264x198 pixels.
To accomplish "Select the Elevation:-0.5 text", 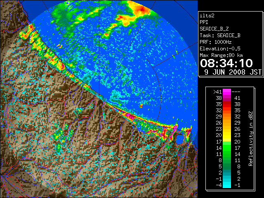I will (x=220, y=49).
